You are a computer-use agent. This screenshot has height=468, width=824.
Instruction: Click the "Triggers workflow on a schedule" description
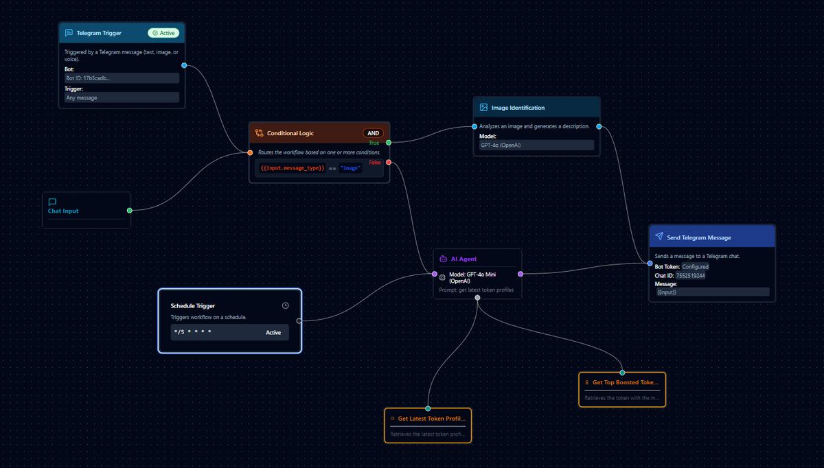point(208,317)
